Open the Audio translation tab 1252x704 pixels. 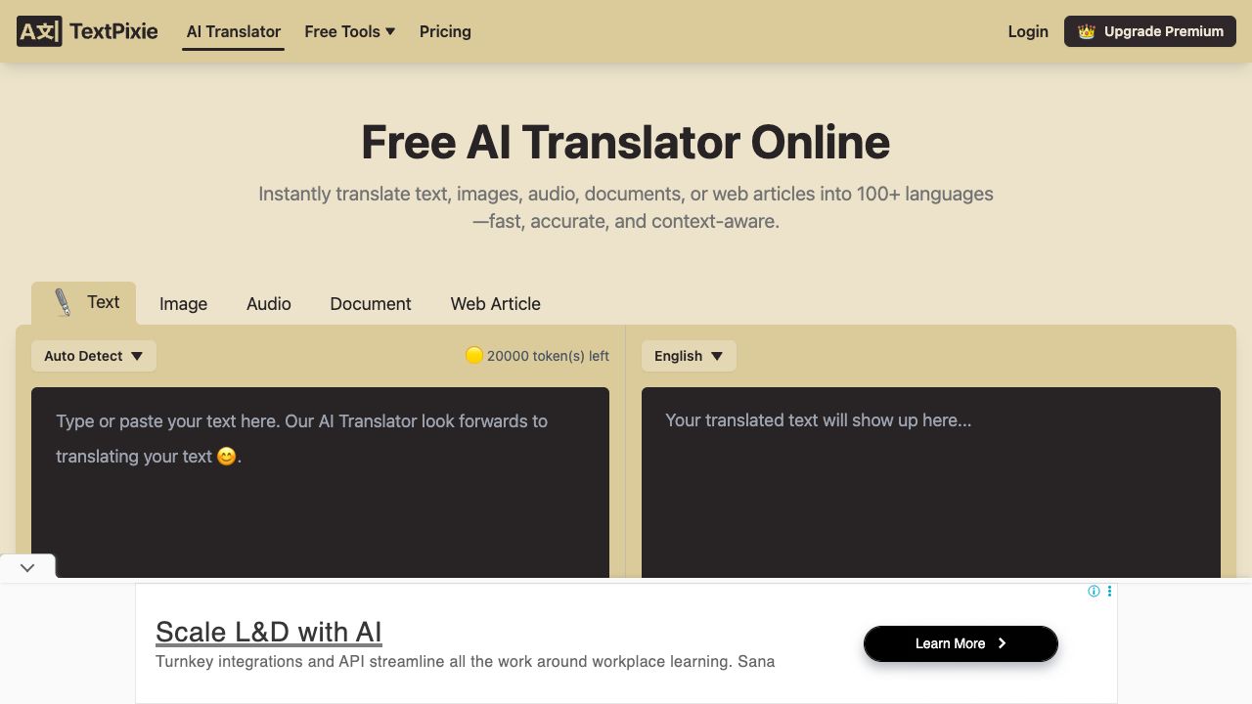(x=268, y=303)
